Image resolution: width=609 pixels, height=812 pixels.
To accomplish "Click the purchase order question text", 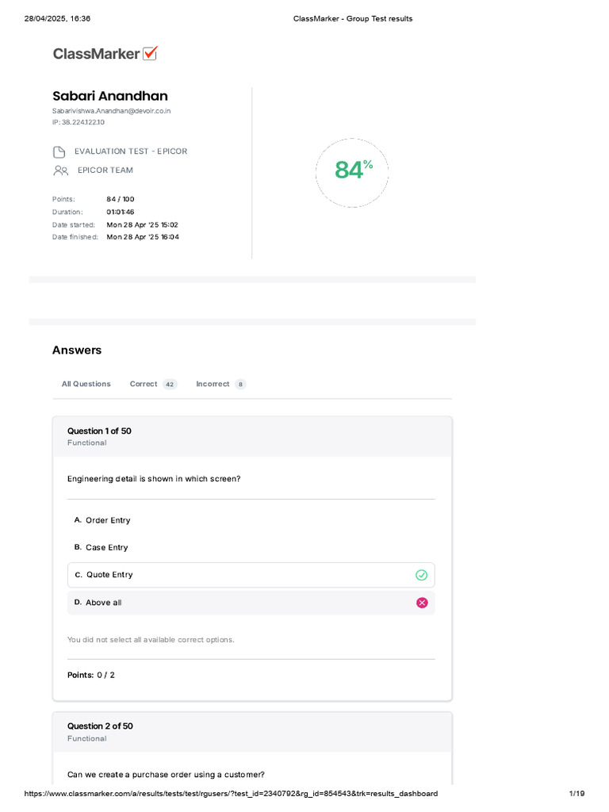I will (x=166, y=775).
